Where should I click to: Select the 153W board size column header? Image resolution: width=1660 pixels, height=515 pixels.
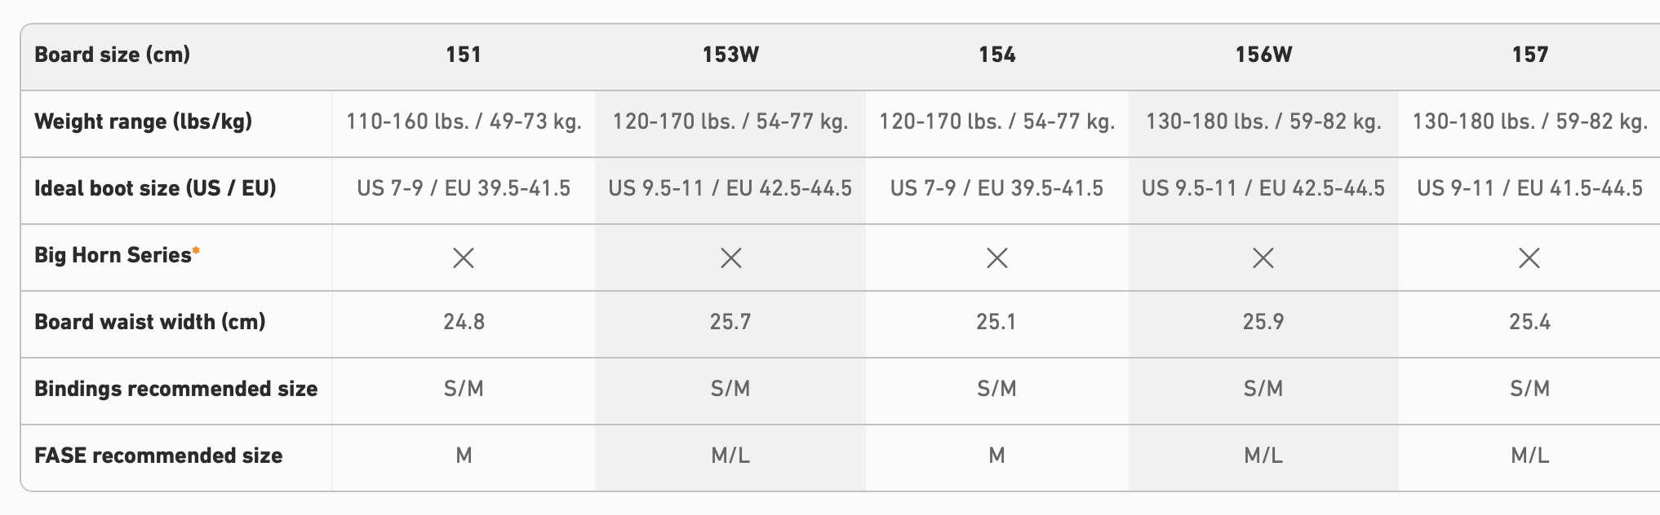click(730, 55)
